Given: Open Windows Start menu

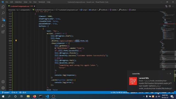Looking at the screenshot, I should coord(3,97).
